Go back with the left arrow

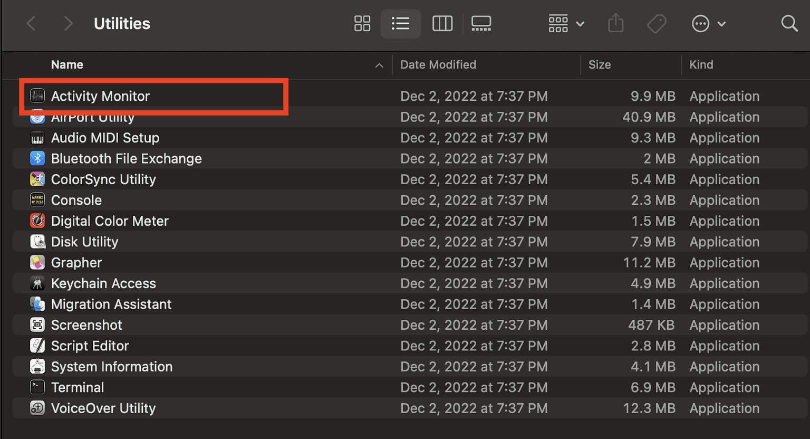[x=32, y=24]
